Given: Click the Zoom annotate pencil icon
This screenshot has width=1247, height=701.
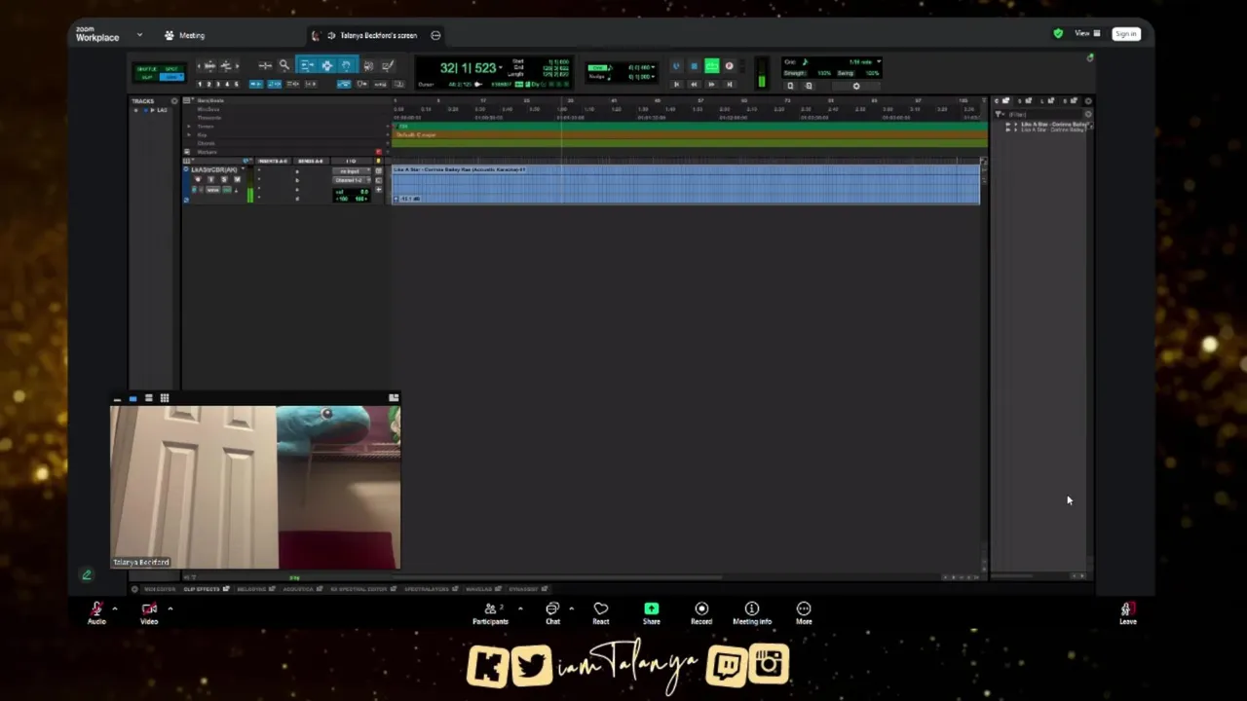Looking at the screenshot, I should 86,575.
